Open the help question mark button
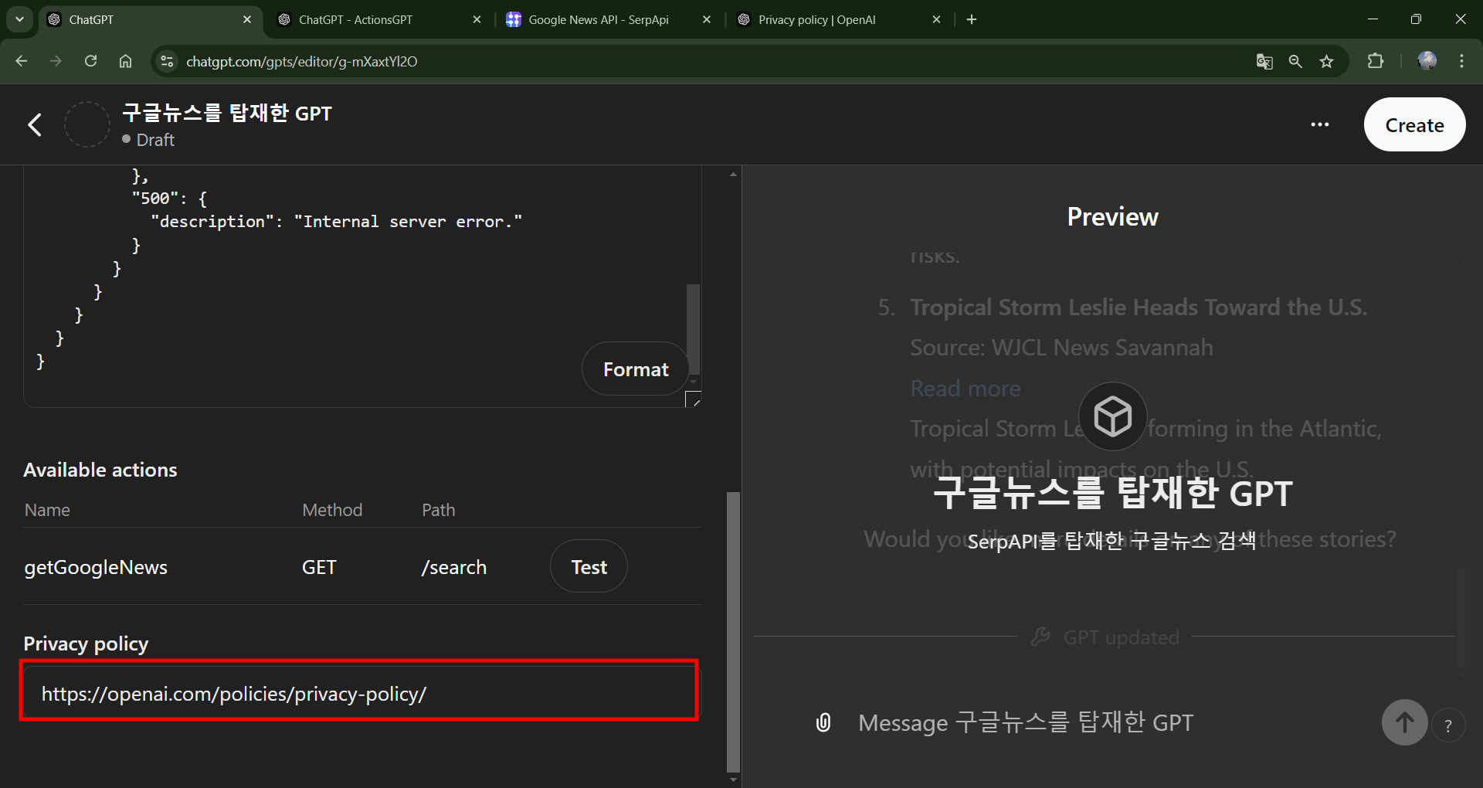The height and width of the screenshot is (788, 1483). pos(1448,725)
